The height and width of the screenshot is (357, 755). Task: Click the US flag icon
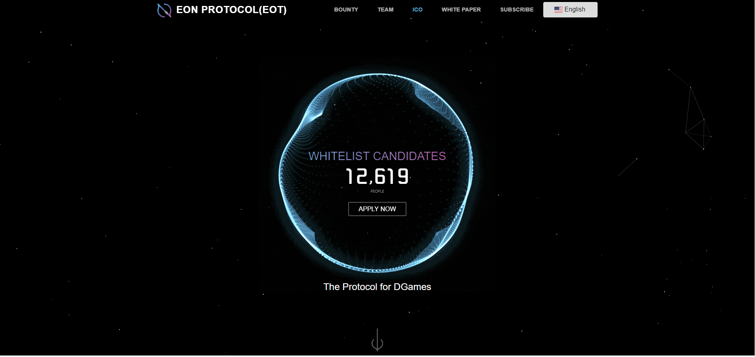coord(558,10)
